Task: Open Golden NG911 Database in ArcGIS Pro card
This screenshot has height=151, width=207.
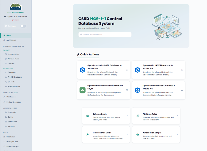Action: (158, 70)
